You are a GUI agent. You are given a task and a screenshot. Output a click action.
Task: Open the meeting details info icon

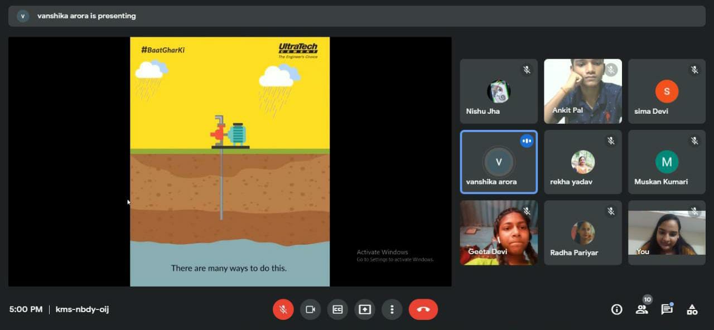click(616, 309)
